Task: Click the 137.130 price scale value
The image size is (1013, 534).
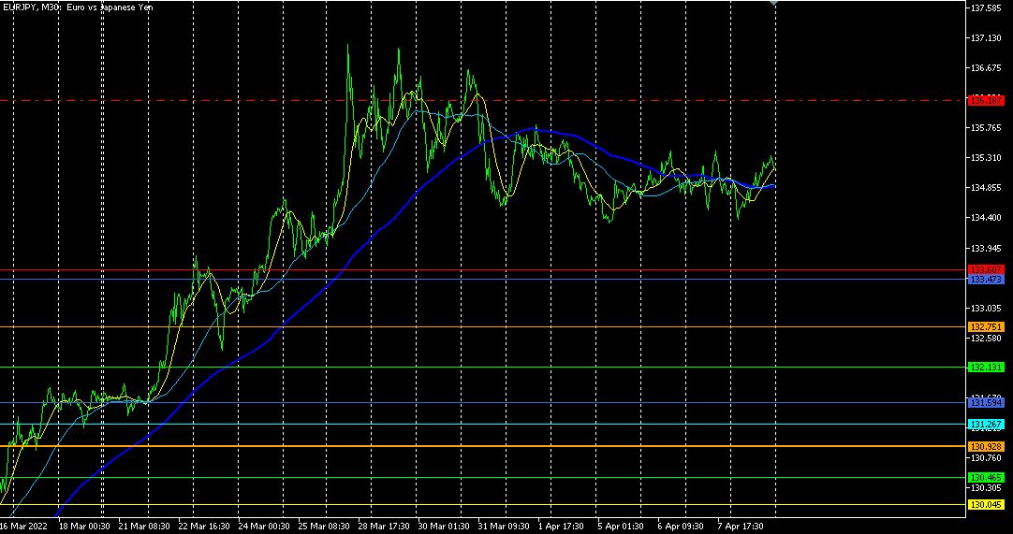Action: click(986, 38)
